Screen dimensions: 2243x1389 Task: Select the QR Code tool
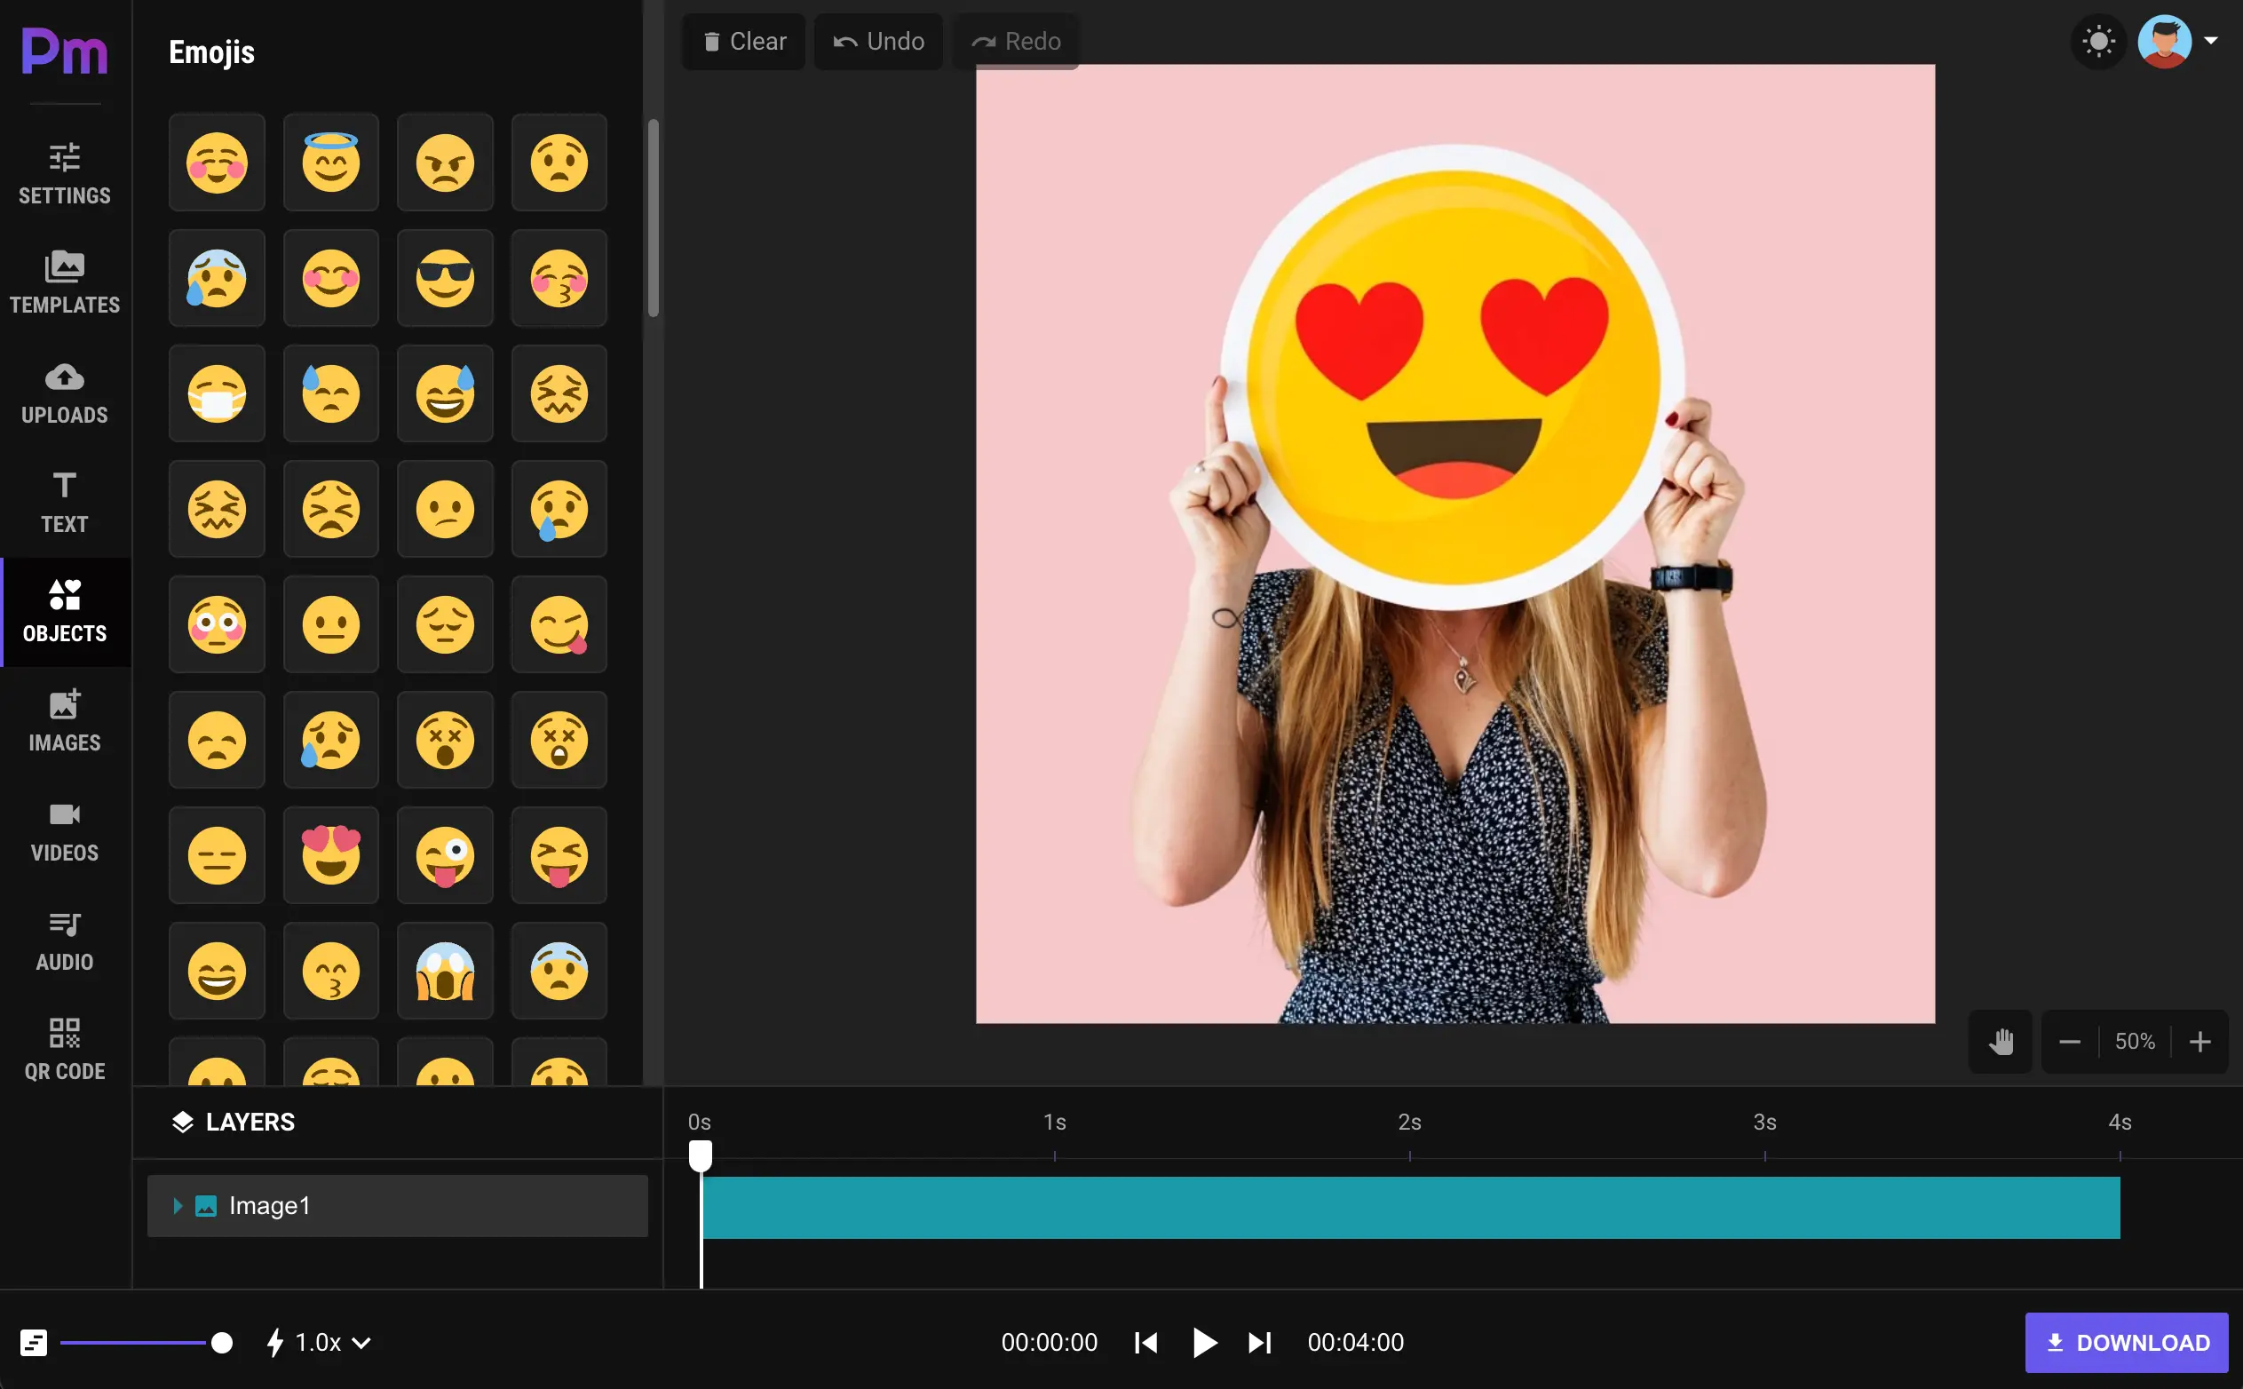pyautogui.click(x=64, y=1046)
